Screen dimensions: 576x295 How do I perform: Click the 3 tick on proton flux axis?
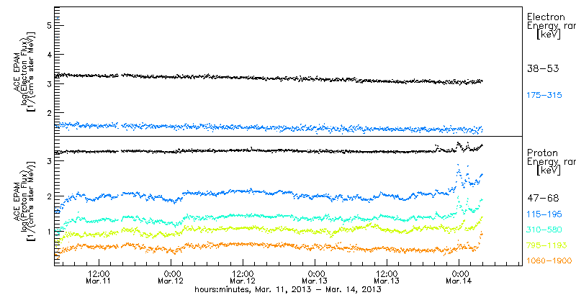48,160
